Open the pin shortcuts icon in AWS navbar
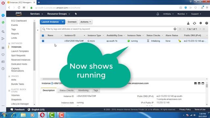The height and width of the screenshot is (118, 210). (76, 14)
